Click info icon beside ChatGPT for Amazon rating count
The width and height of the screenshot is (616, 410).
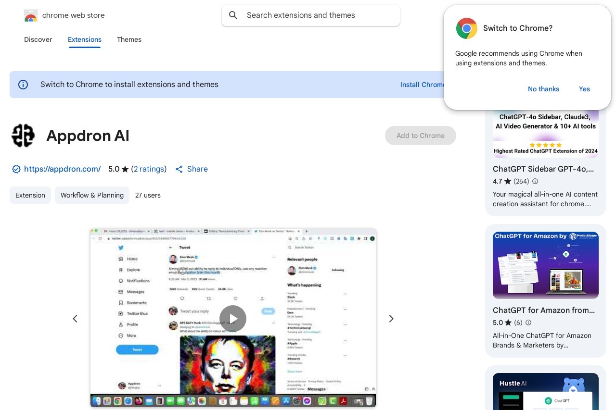pyautogui.click(x=528, y=323)
